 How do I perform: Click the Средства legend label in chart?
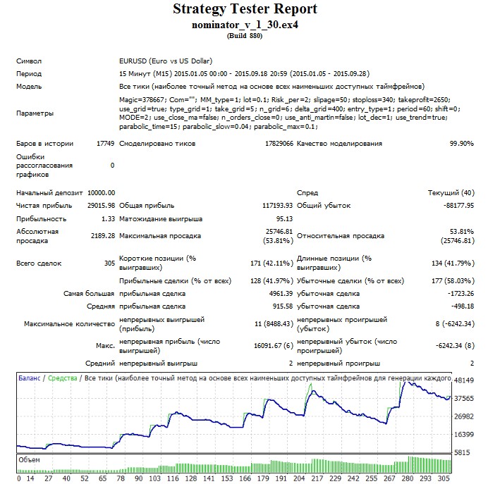(63, 378)
